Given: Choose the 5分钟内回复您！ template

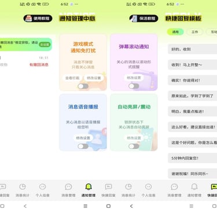Looking at the screenshot, I should [x=193, y=158].
